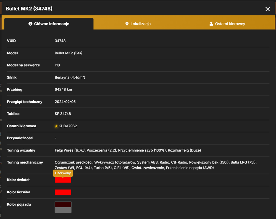Click the red Kolor świateł swatch
The width and height of the screenshot is (276, 219).
63,180
